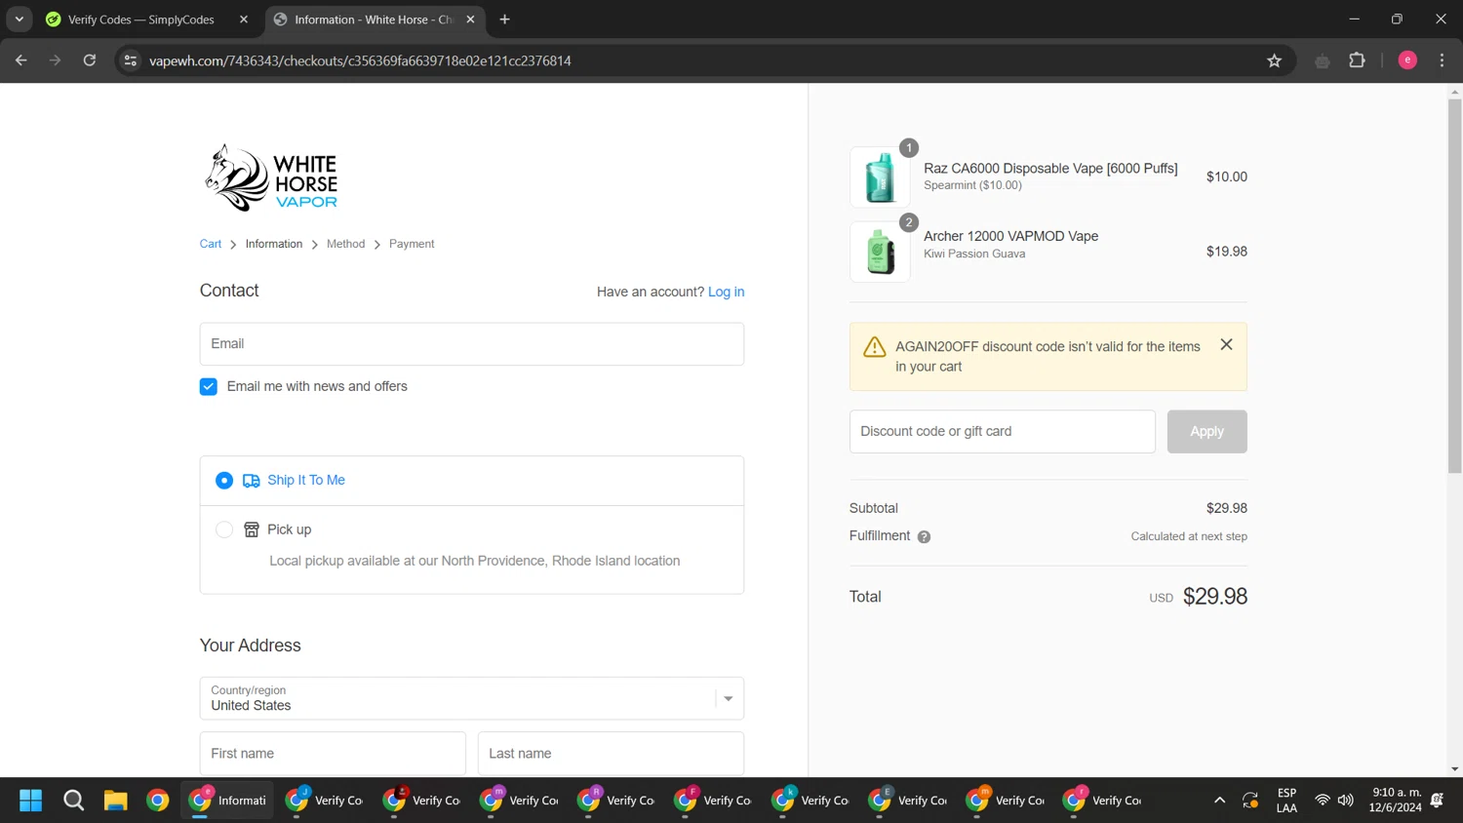This screenshot has height=823, width=1463.
Task: Click the Fulfillment help question mark icon
Action: point(924,537)
